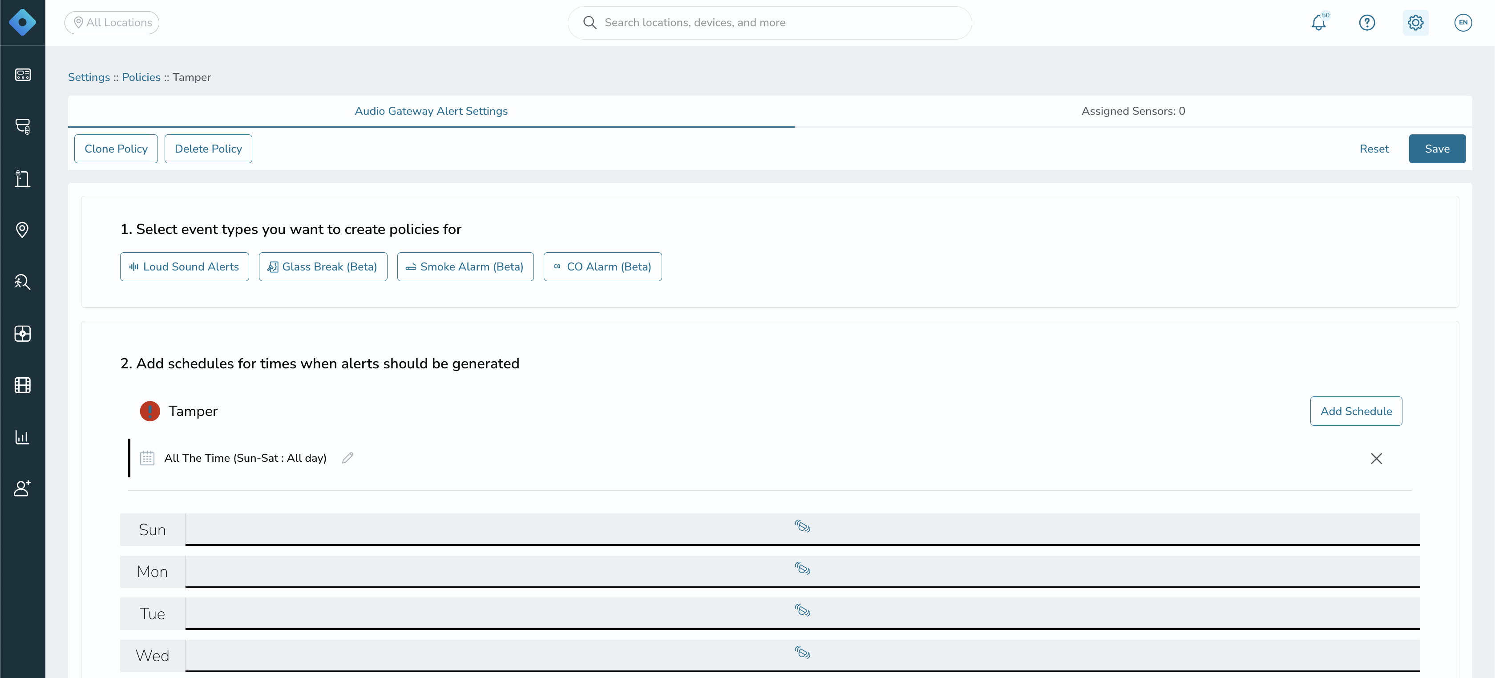
Task: Click the app logo in sidebar
Action: [x=23, y=23]
